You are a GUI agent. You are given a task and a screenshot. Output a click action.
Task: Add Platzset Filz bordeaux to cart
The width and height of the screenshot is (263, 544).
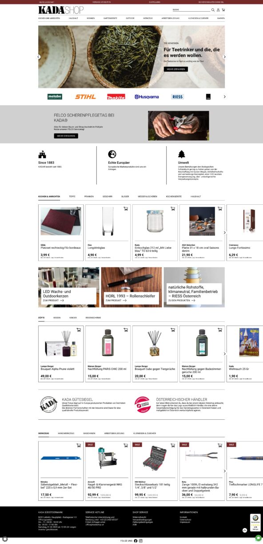tap(79, 208)
